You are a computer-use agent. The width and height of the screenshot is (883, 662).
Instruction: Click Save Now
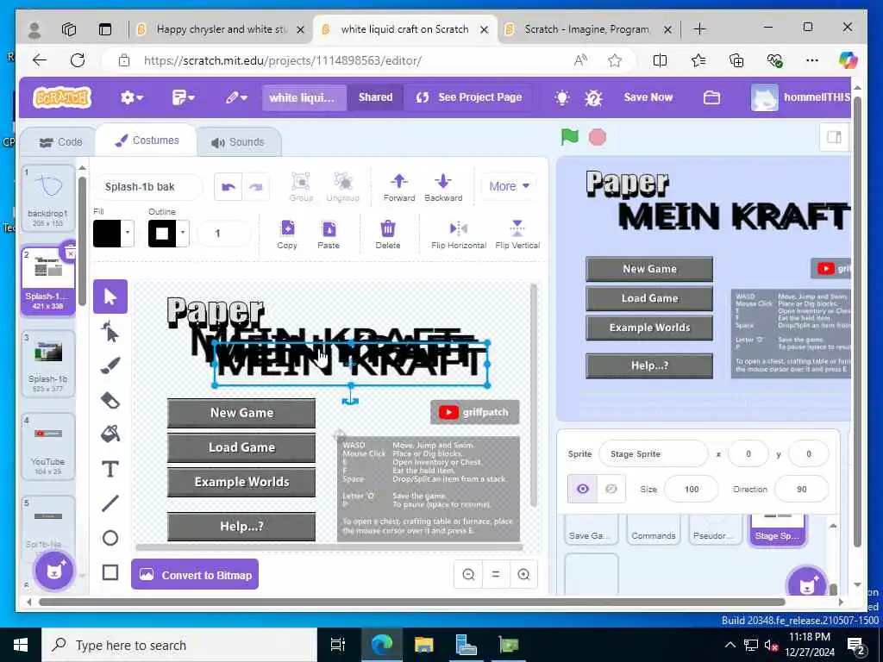click(648, 97)
